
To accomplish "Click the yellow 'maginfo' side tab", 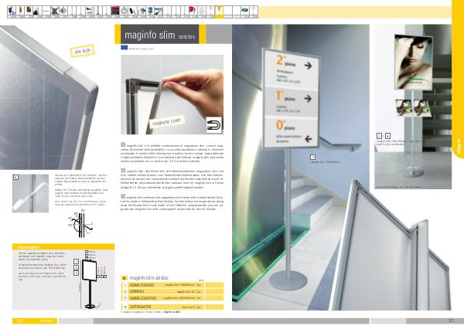I will [x=458, y=80].
